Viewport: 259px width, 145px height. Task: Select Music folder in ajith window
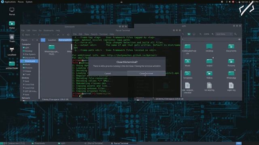coord(187,63)
